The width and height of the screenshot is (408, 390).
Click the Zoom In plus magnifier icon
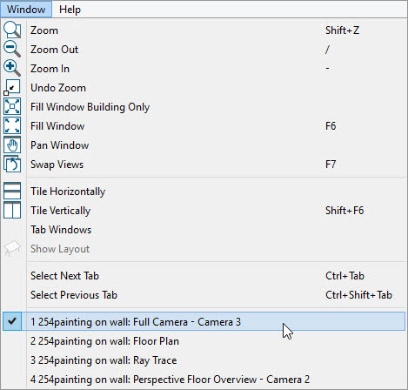[x=12, y=68]
